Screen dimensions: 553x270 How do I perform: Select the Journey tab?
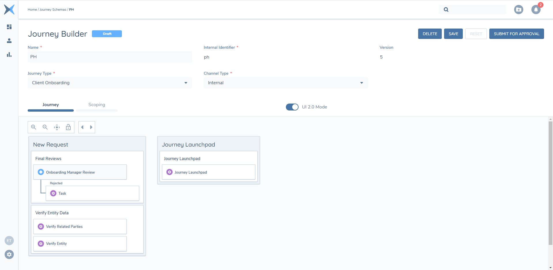[51, 104]
